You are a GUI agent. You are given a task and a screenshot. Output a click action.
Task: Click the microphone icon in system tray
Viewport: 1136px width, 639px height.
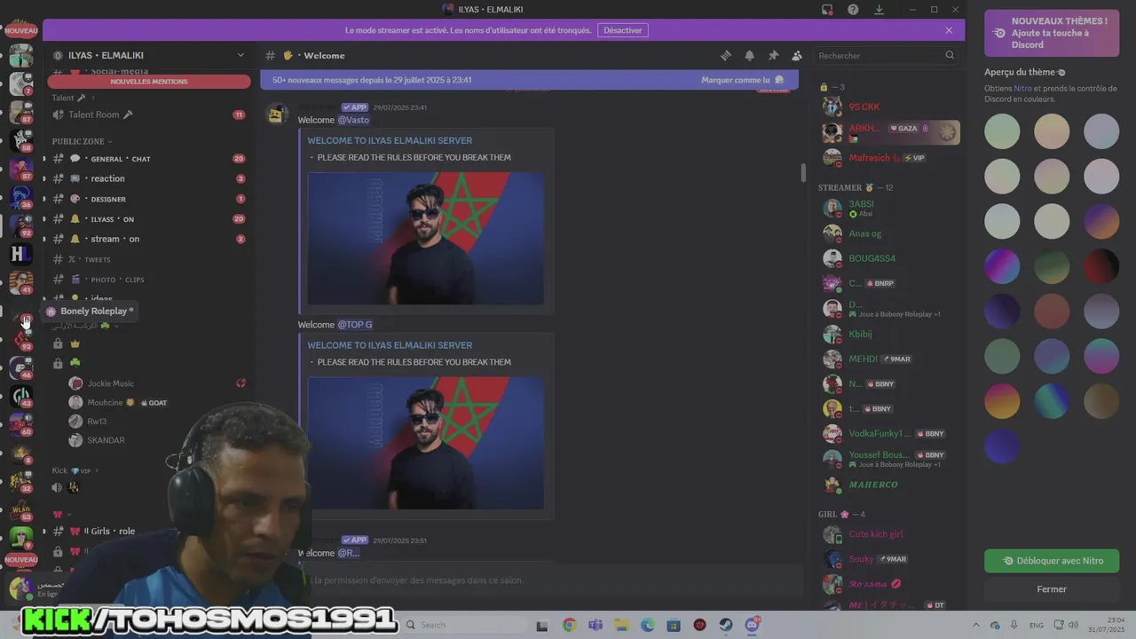click(1014, 625)
